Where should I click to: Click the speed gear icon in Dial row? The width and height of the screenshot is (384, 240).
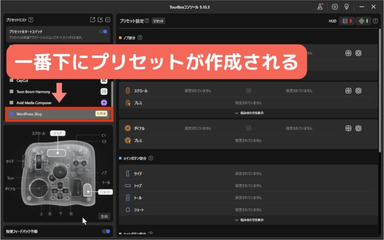point(358,128)
